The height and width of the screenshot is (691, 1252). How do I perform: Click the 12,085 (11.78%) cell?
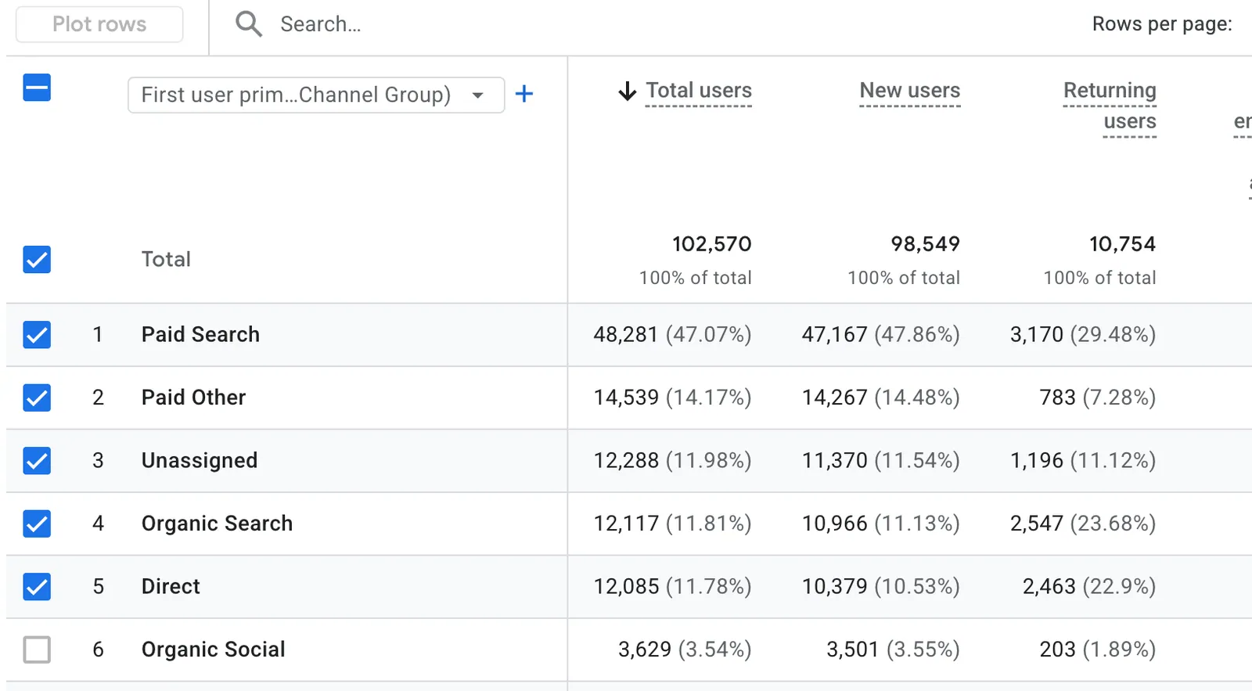[x=672, y=586]
